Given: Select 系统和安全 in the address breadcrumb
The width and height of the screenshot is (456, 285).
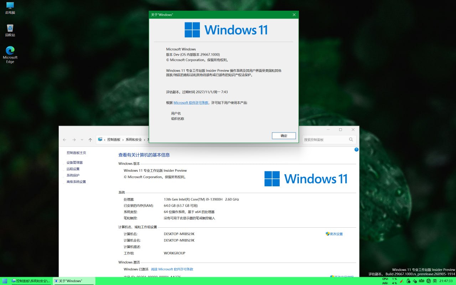Looking at the screenshot, I should 134,140.
